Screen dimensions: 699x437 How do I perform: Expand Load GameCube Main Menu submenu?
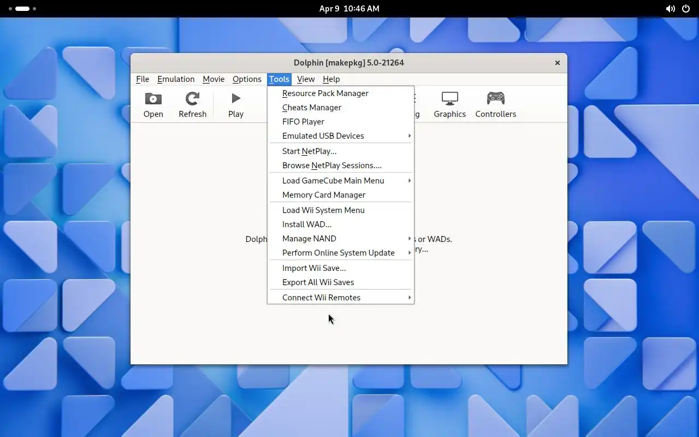tap(341, 181)
